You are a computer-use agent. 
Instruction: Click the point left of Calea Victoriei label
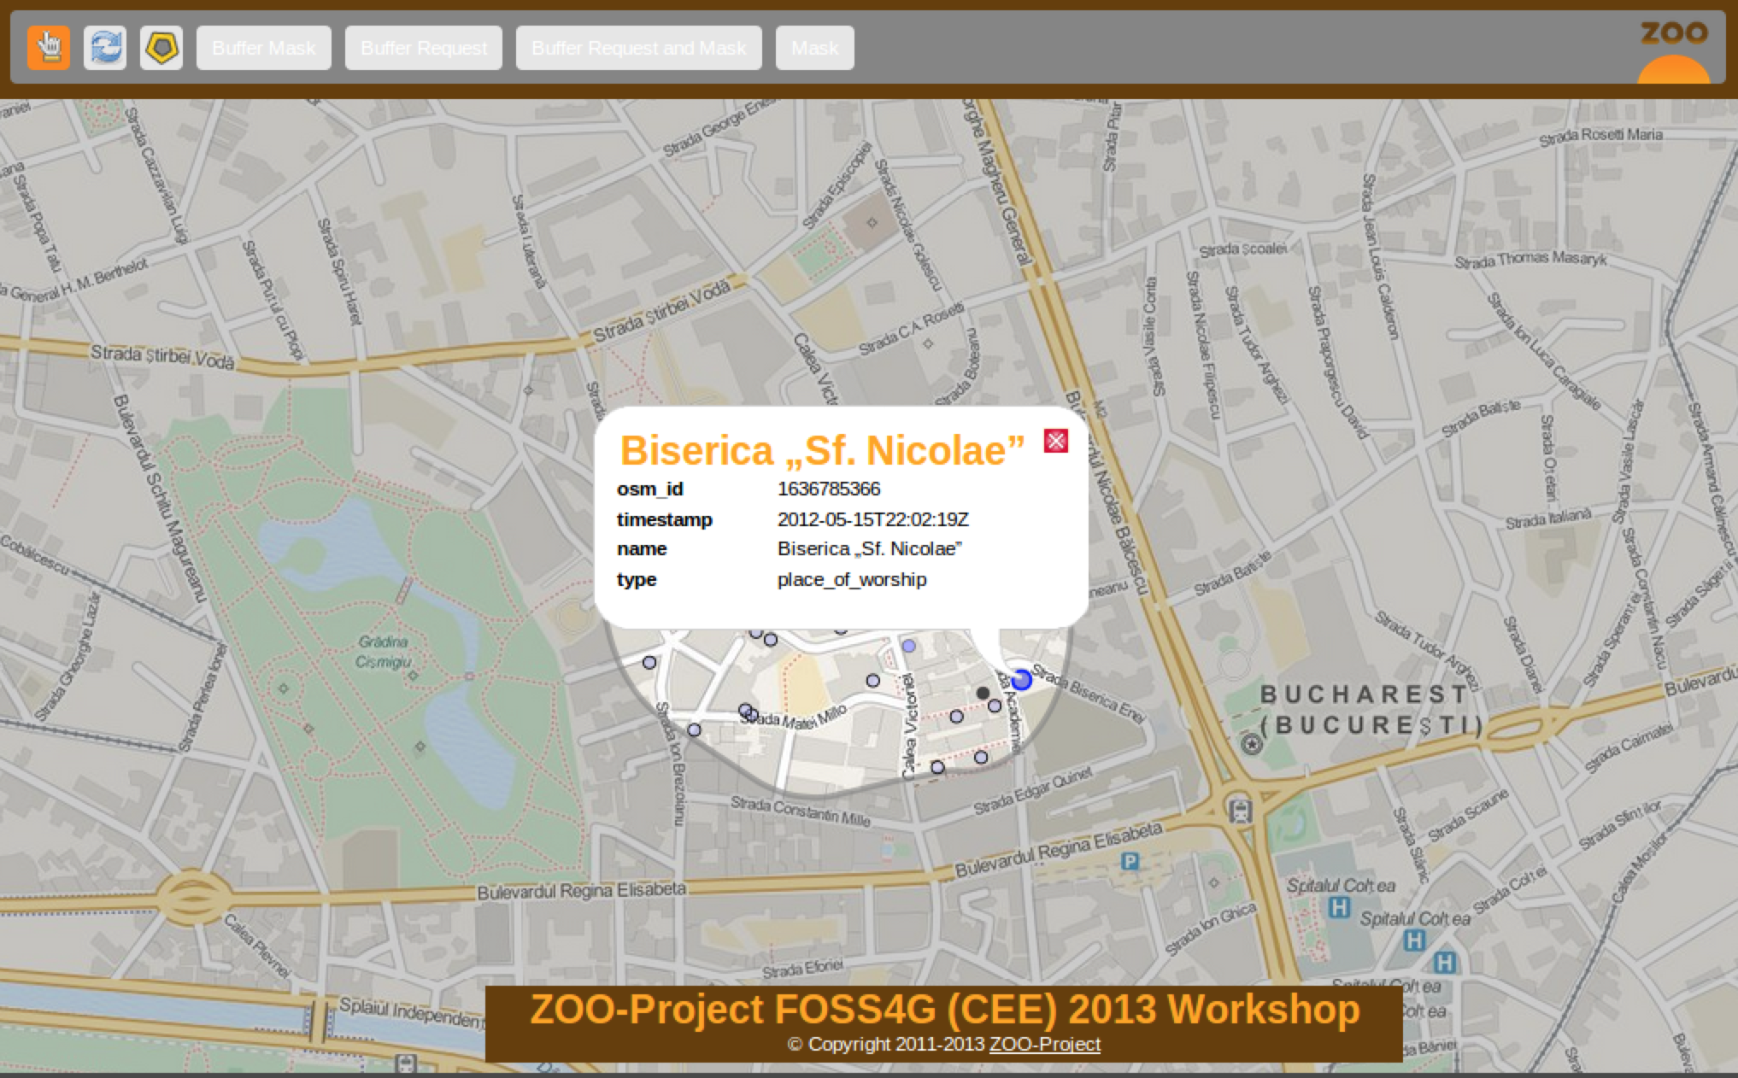point(872,681)
